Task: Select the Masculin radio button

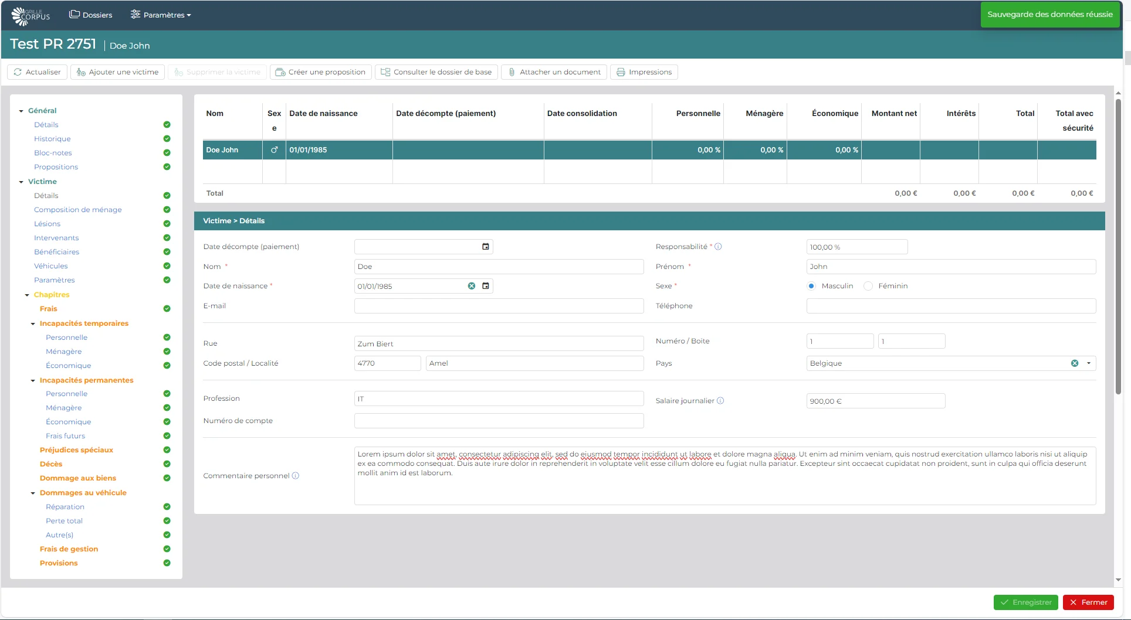Action: (x=811, y=286)
